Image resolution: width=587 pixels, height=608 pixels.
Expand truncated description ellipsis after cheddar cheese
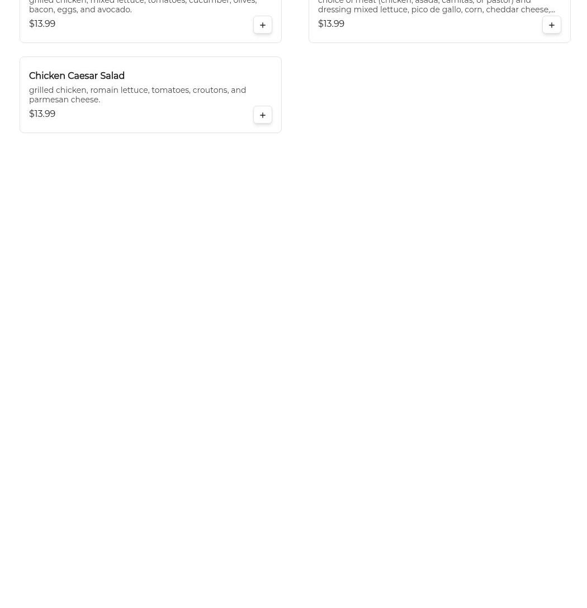pos(552,10)
